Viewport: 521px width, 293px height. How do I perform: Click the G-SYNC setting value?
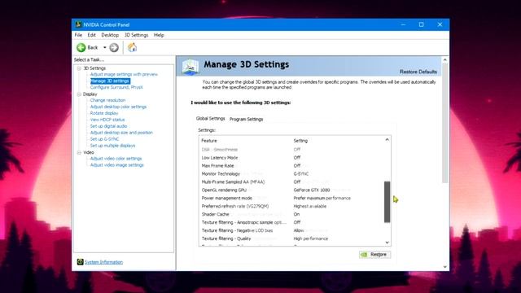pos(301,173)
